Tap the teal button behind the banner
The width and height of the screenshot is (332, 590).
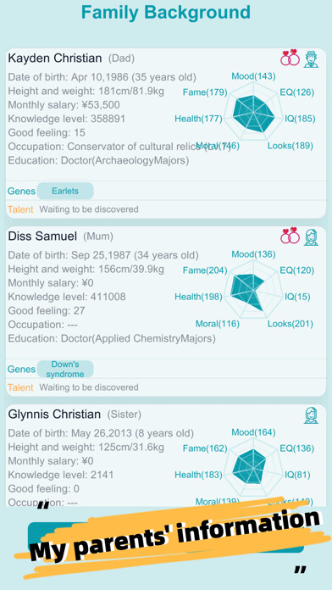click(x=166, y=537)
